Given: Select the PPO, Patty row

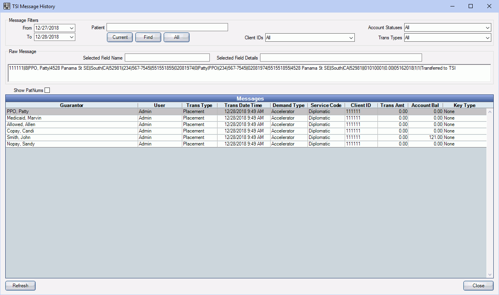Looking at the screenshot, I should 246,111.
